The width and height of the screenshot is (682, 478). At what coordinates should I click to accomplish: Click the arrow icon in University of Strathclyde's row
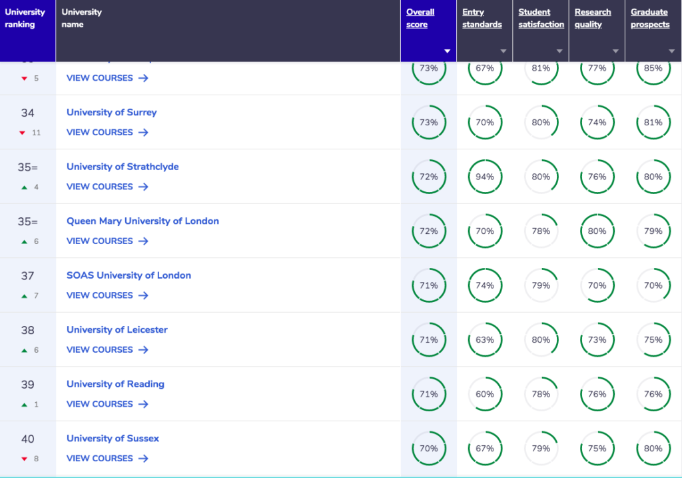(x=143, y=187)
